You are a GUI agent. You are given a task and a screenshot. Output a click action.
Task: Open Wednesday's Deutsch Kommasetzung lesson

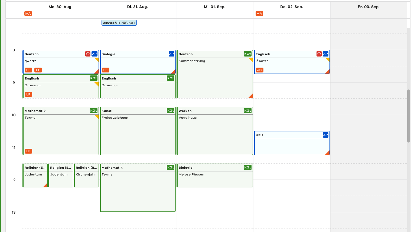click(214, 78)
